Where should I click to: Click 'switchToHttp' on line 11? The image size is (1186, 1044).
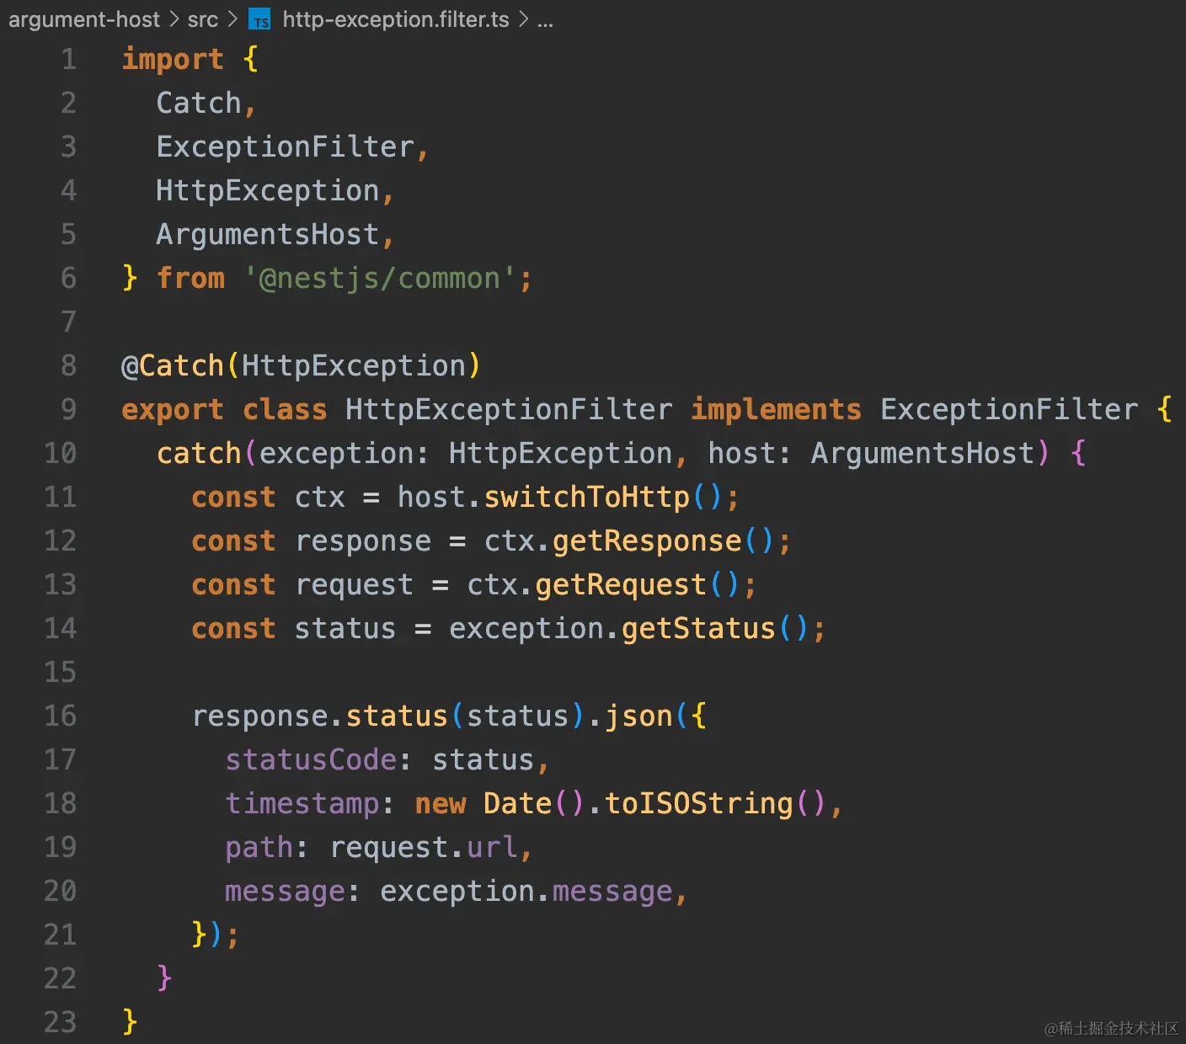click(586, 498)
